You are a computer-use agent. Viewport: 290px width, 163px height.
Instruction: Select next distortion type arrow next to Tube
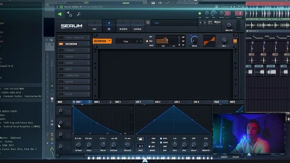140,41
